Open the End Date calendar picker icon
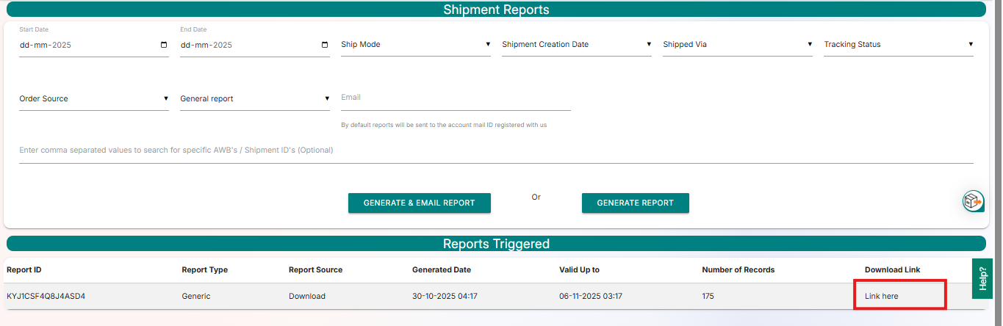The image size is (1003, 326). click(x=325, y=45)
